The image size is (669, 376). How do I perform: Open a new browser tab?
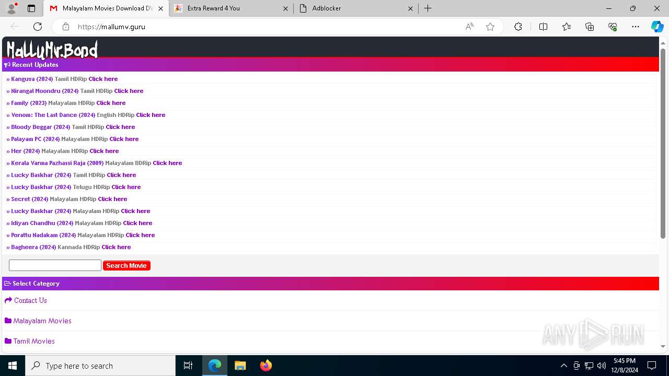tap(428, 8)
